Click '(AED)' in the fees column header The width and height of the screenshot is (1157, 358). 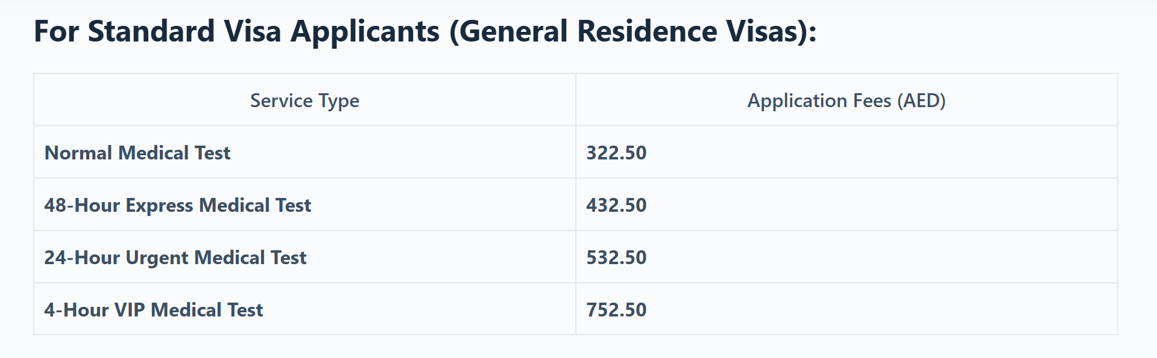click(921, 100)
